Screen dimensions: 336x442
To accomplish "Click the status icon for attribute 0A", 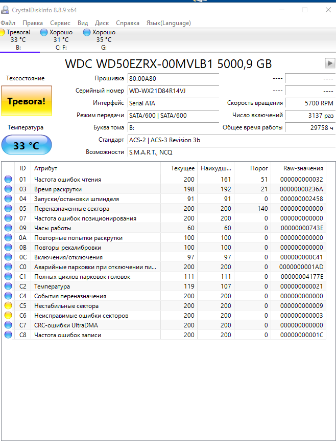I will pos(8,238).
